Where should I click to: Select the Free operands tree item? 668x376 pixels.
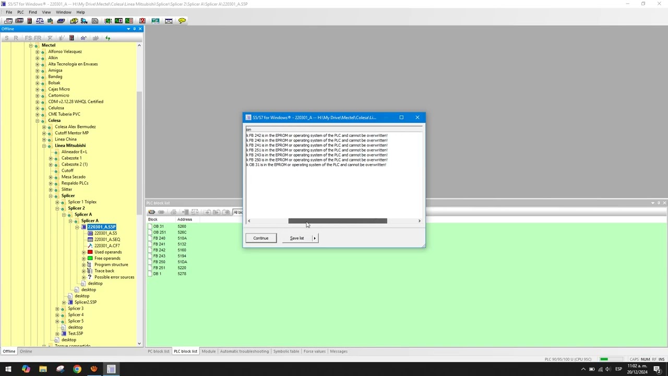pos(107,258)
